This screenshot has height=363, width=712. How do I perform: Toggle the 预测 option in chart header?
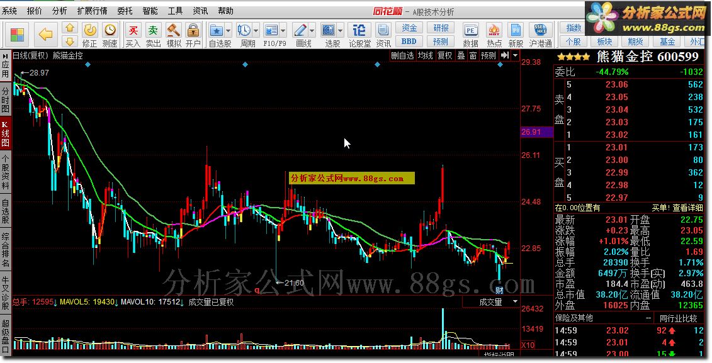[x=489, y=55]
